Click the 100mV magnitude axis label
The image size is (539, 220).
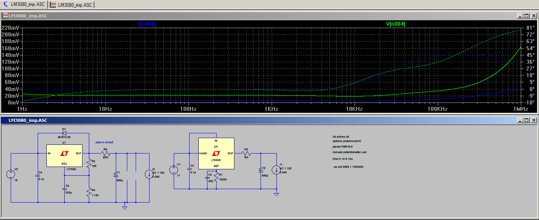point(10,69)
